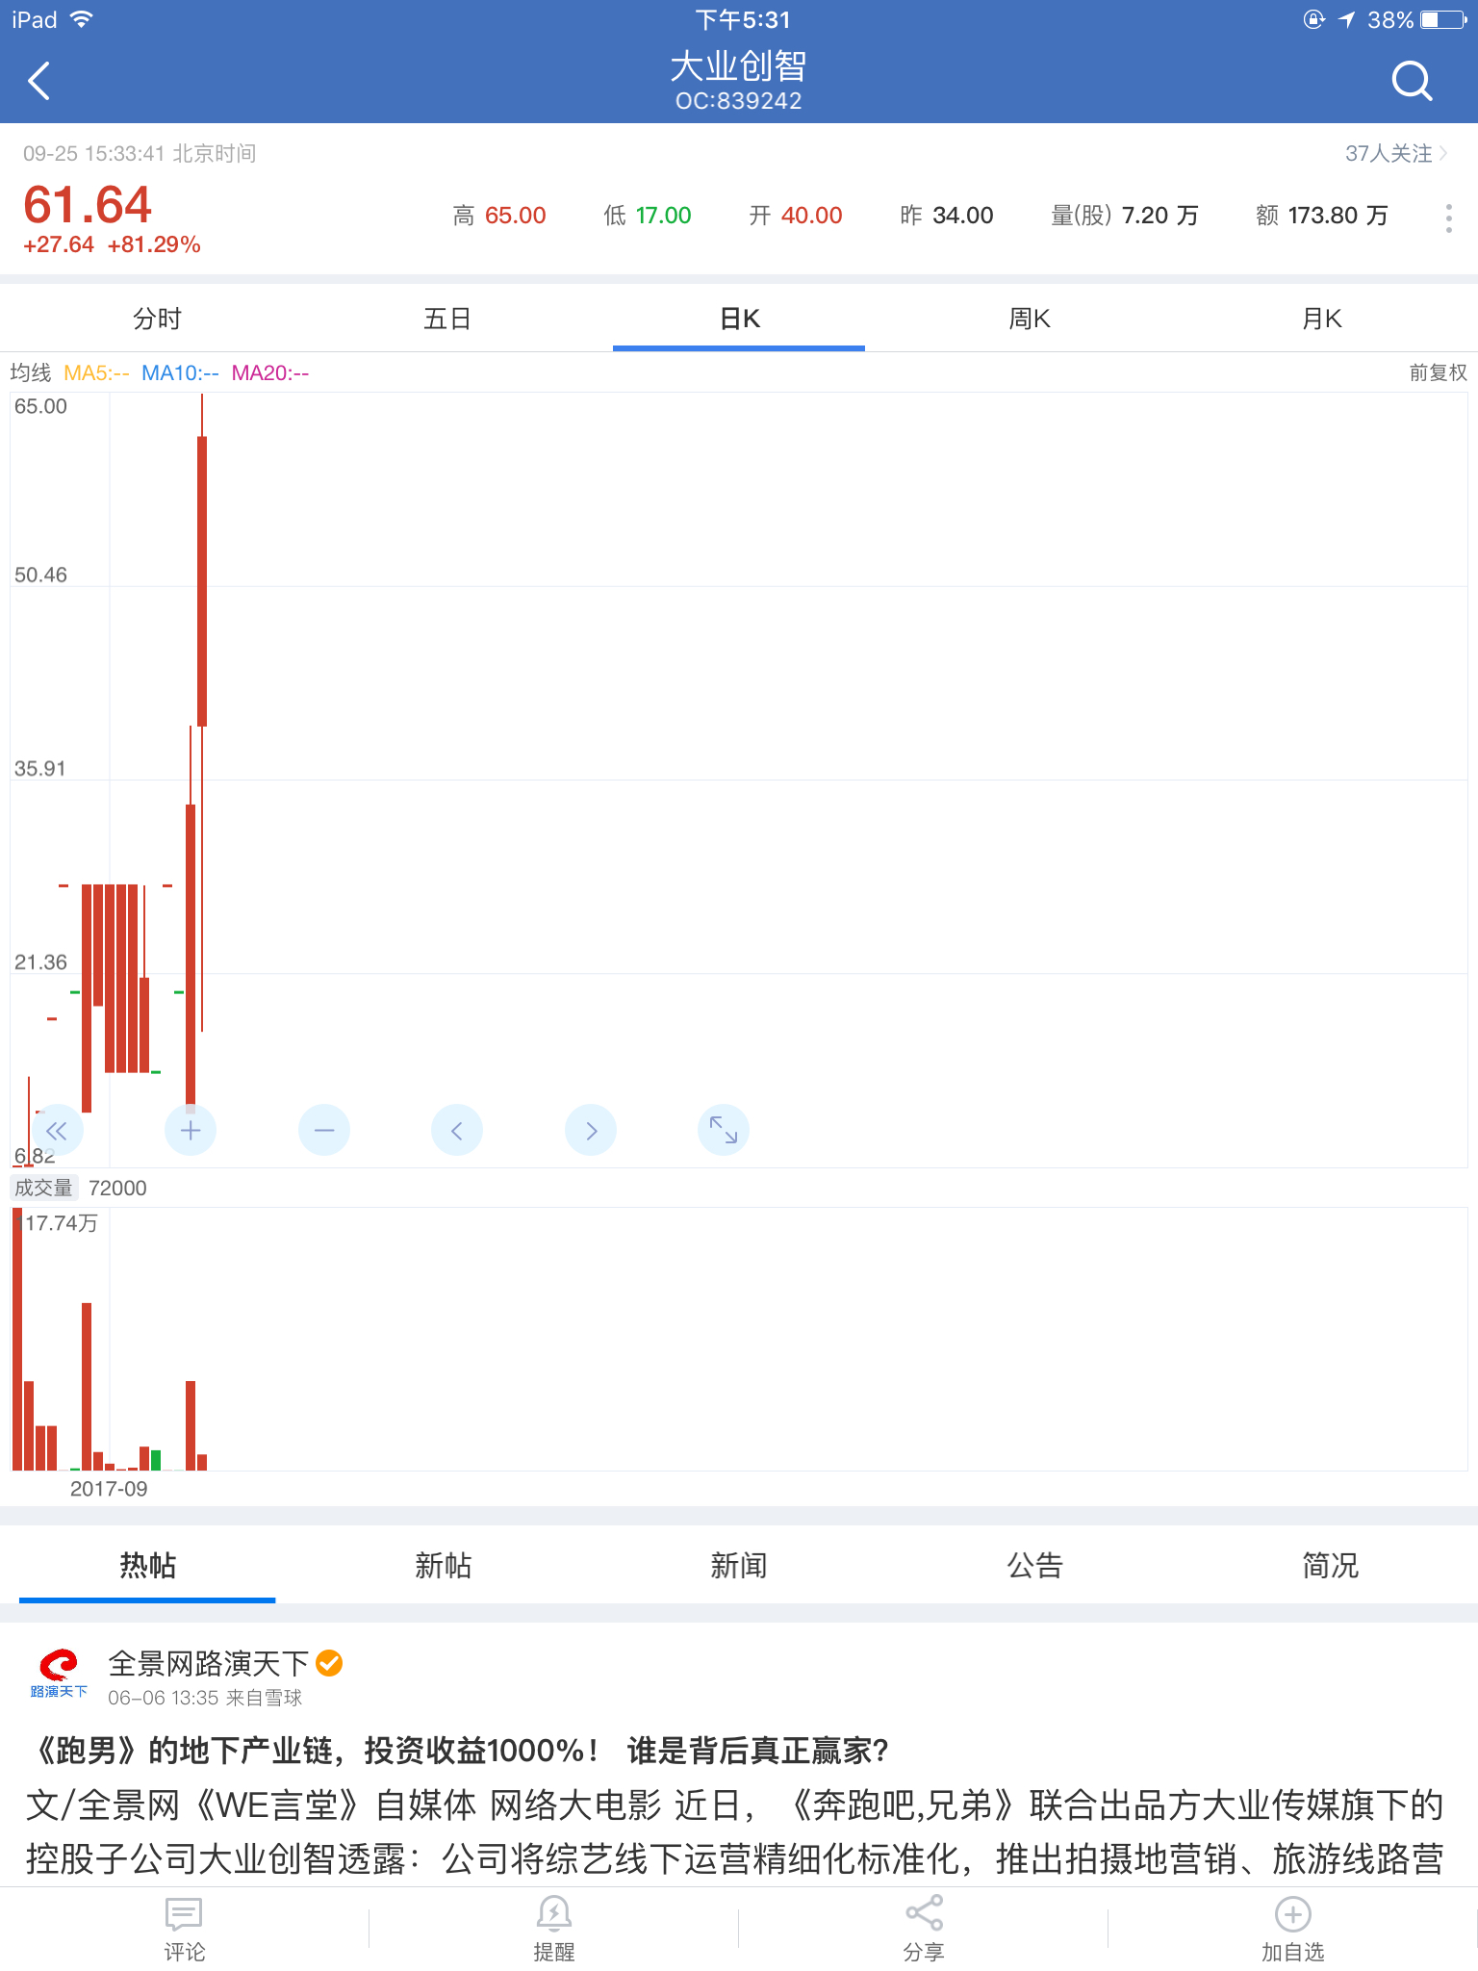
Task: Tap the current price 61.64
Action: (x=88, y=204)
